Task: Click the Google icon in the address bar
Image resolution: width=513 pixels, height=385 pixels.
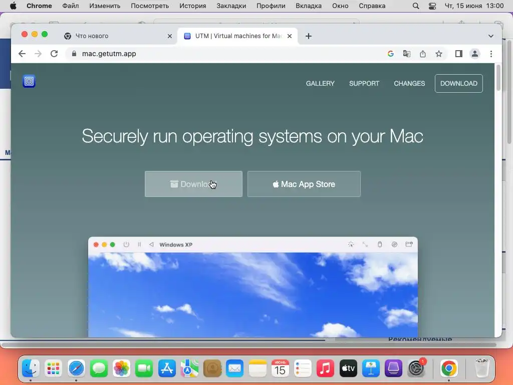Action: (391, 54)
